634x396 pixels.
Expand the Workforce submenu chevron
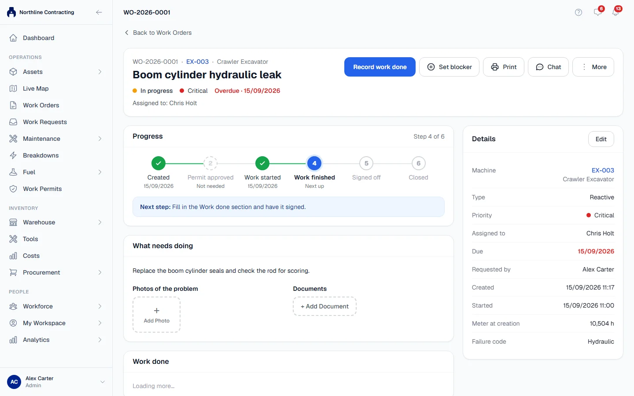(x=100, y=306)
